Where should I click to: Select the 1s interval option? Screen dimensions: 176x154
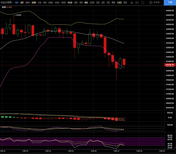[x=132, y=2]
